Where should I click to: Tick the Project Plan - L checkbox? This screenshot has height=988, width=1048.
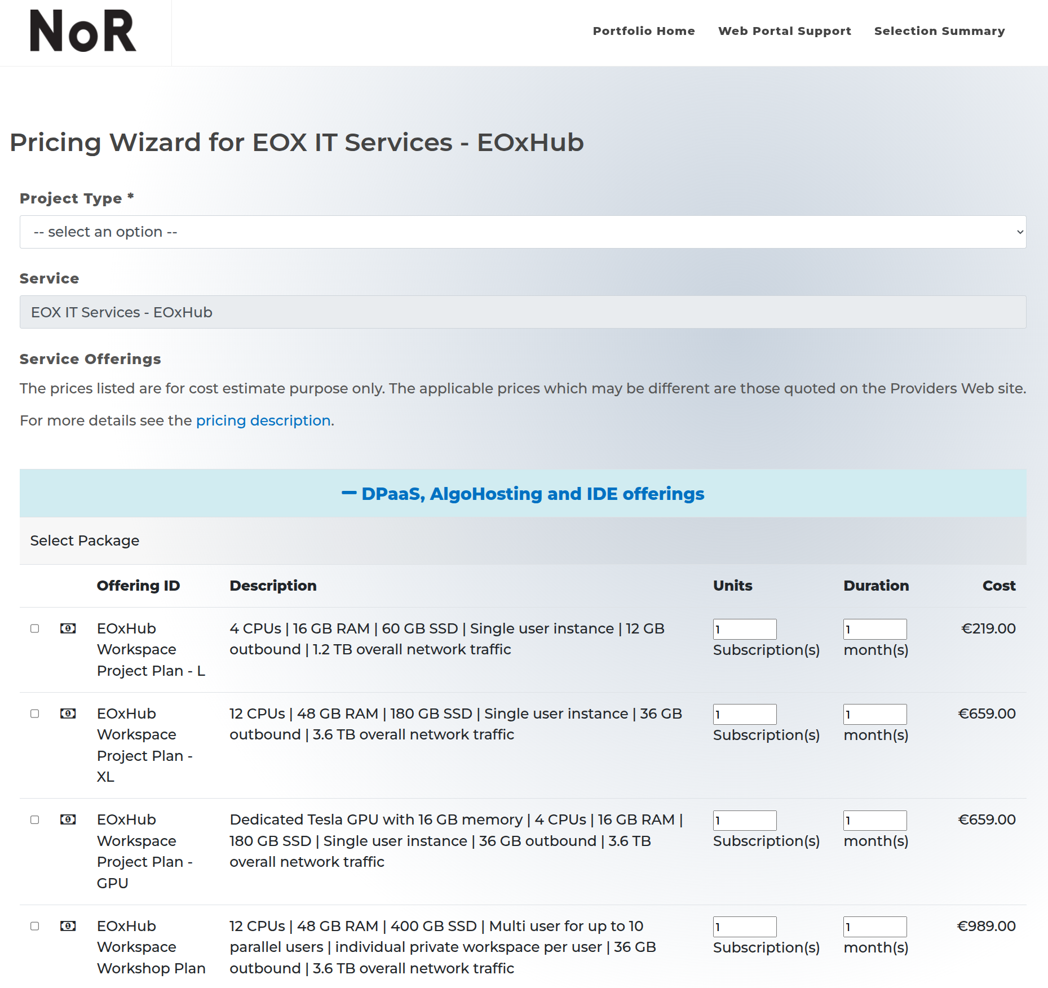(35, 628)
